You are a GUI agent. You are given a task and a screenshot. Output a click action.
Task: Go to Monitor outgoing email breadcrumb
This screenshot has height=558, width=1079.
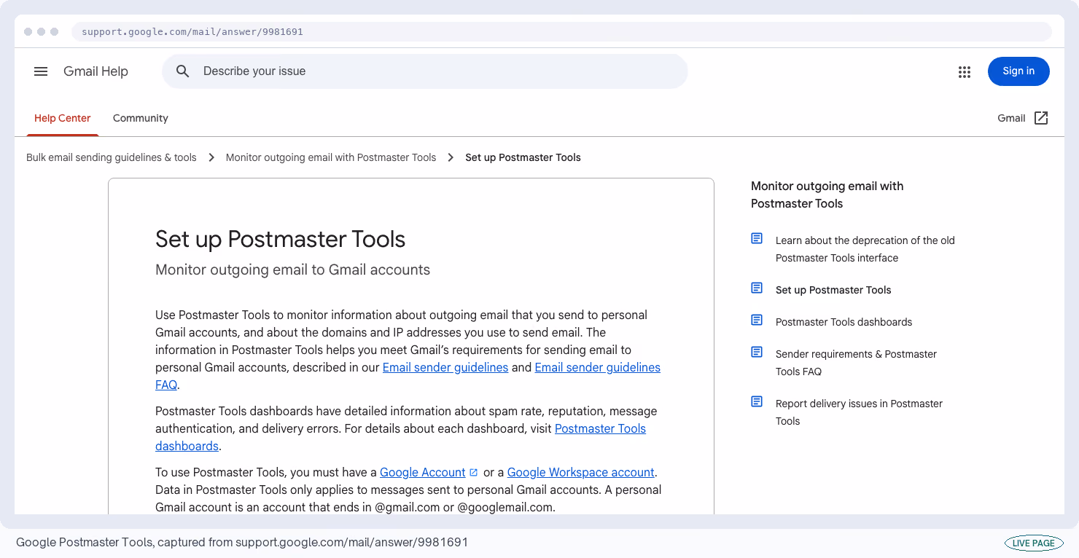click(x=331, y=157)
